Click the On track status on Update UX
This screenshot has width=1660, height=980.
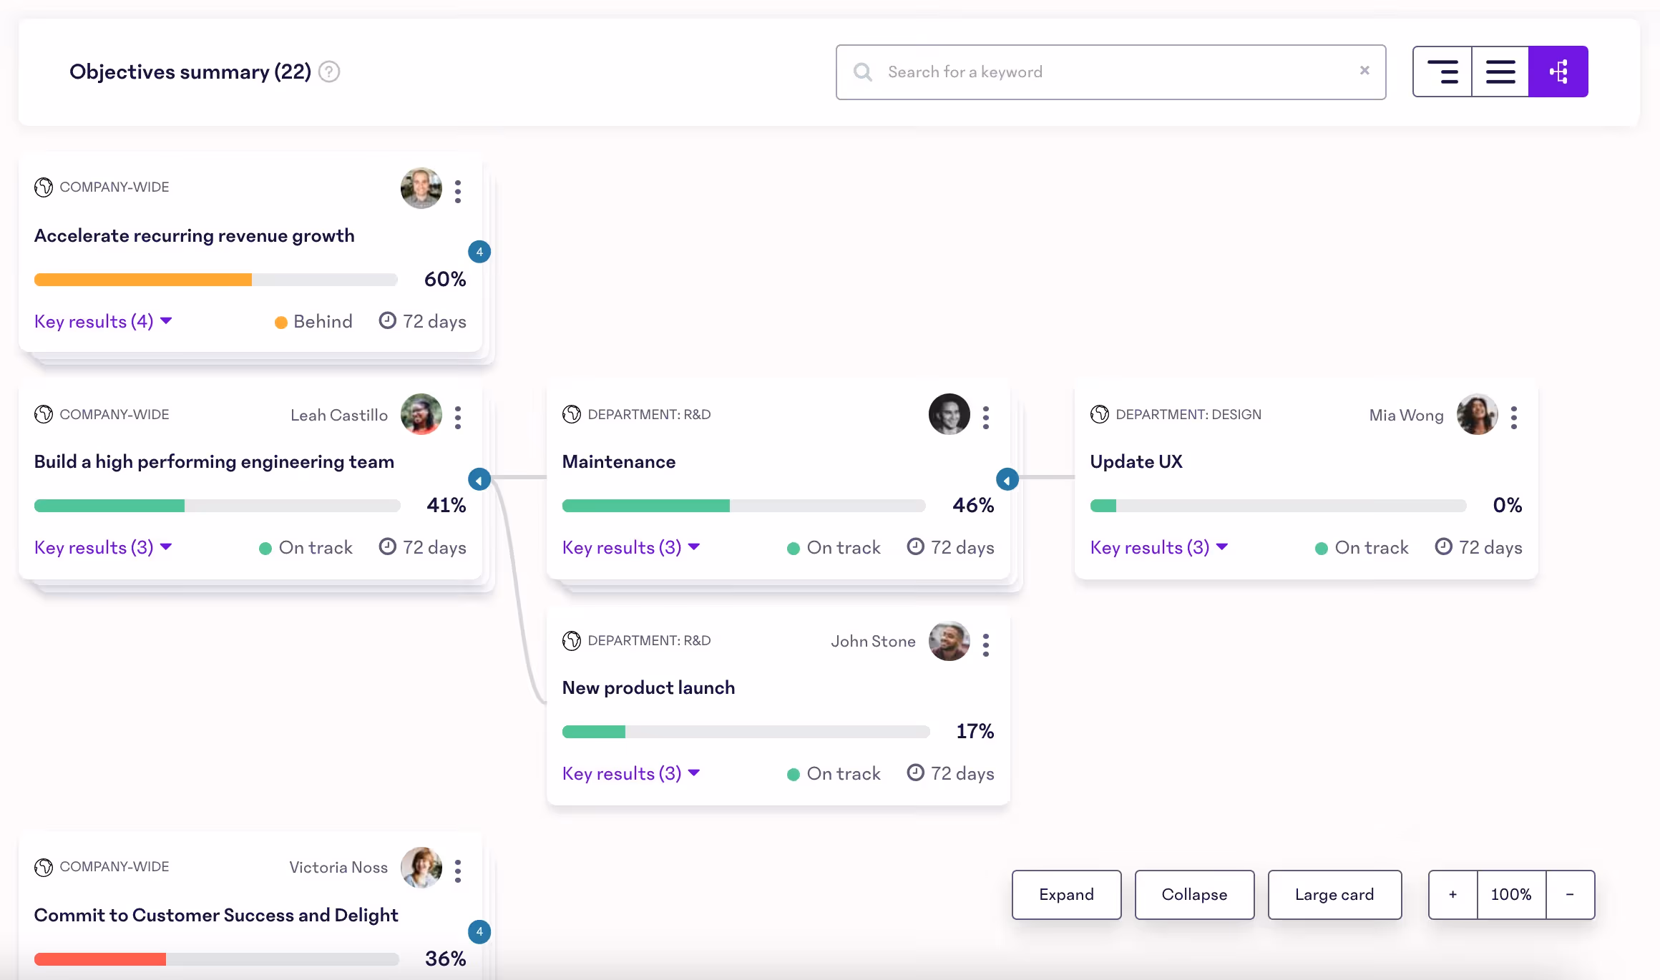1362,547
